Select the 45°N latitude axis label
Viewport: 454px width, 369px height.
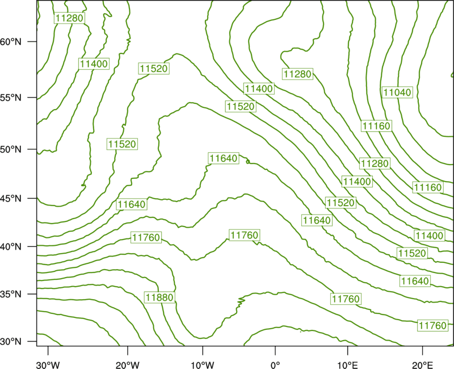(11, 198)
